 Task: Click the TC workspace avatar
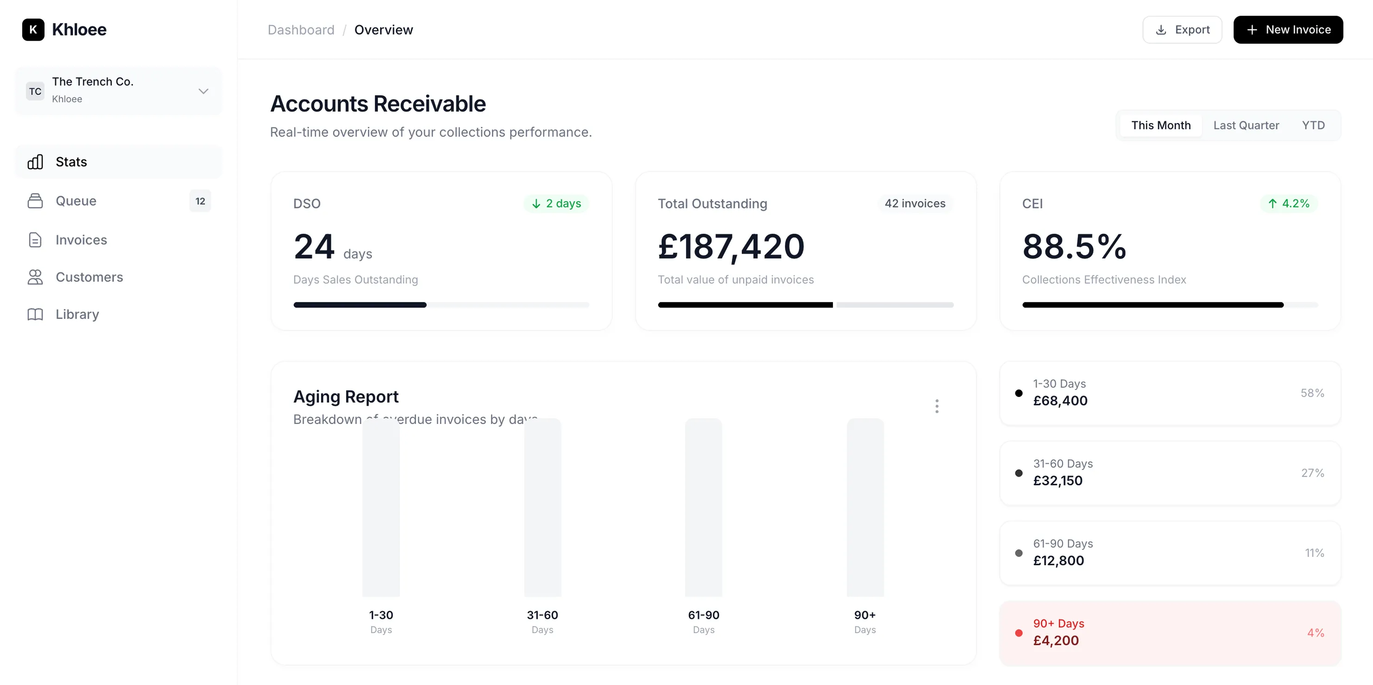[35, 91]
